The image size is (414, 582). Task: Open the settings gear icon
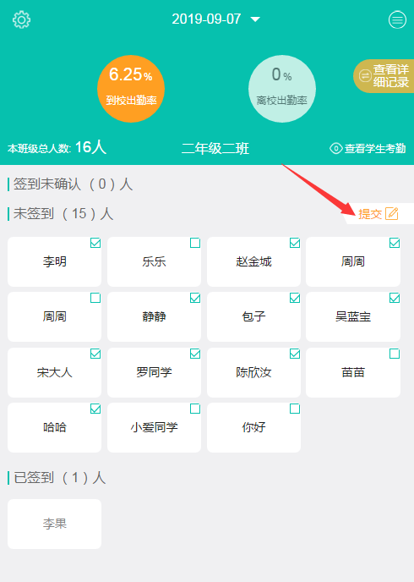click(x=21, y=19)
